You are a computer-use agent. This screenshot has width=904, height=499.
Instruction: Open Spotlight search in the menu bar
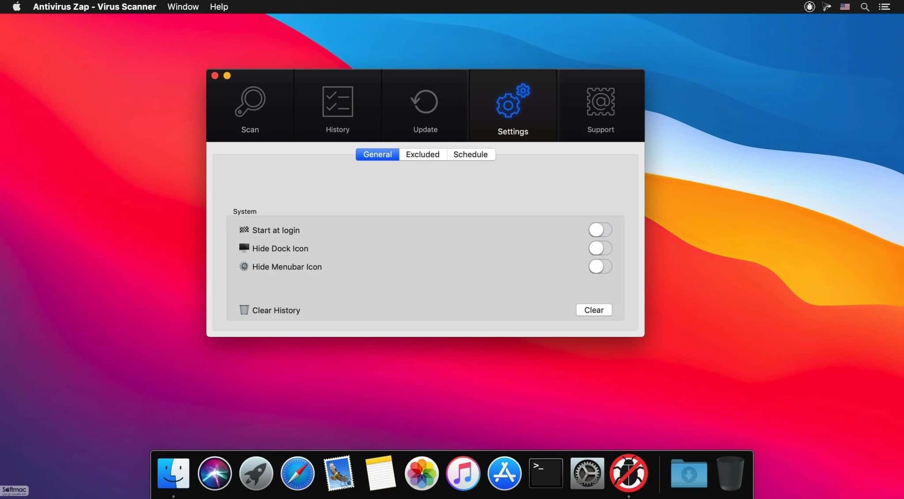pyautogui.click(x=865, y=7)
